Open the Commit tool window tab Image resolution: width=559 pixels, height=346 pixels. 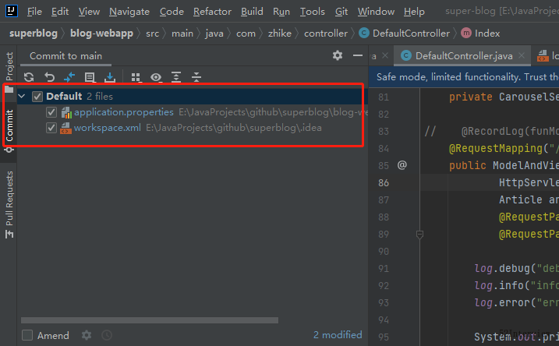tap(9, 131)
